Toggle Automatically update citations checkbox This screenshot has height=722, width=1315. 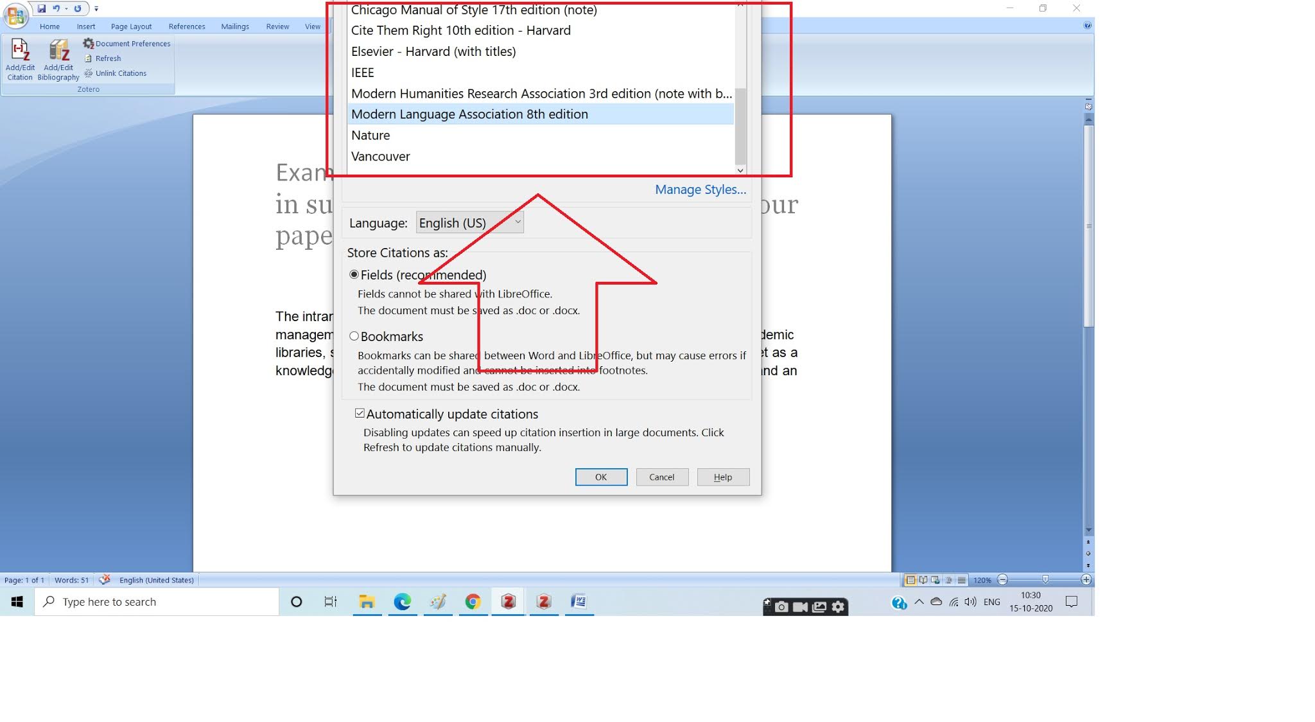pos(360,412)
